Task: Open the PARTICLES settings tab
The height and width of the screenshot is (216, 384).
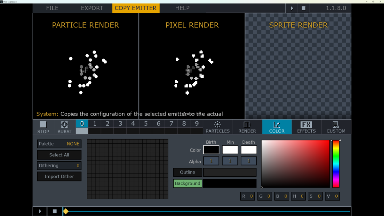Action: [218, 127]
